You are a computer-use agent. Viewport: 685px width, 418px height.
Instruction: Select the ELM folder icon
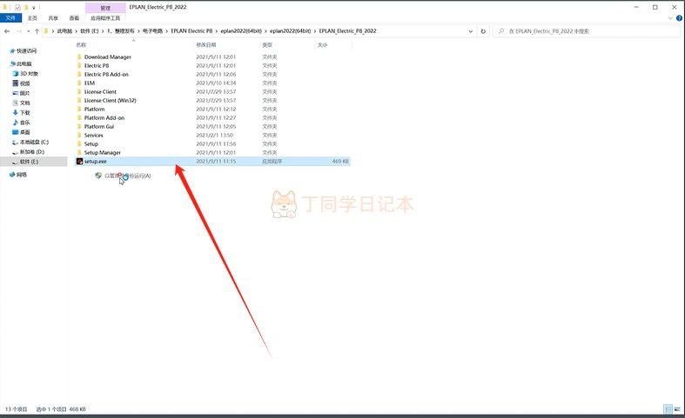point(79,83)
